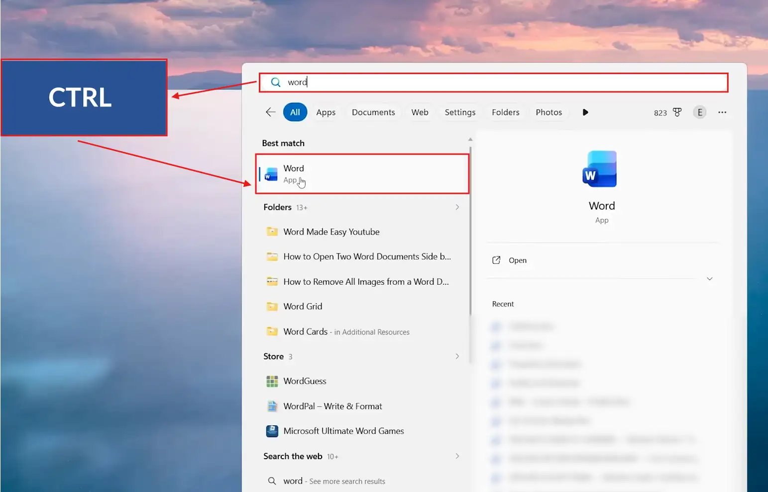768x492 pixels.
Task: Click the 823 rewards points number
Action: 660,113
